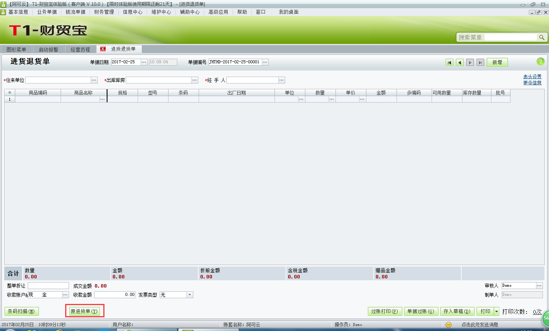The image size is (549, 331).
Task: Click 点击此处发送消息 in status bar
Action: [480, 325]
